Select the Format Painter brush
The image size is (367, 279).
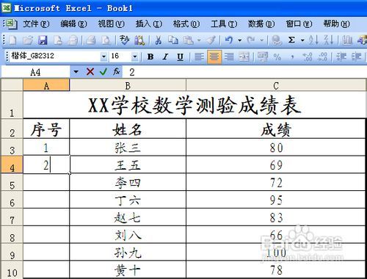(x=211, y=40)
